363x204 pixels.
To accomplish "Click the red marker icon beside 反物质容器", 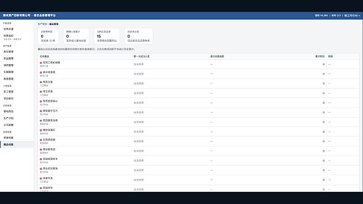I will (41, 140).
